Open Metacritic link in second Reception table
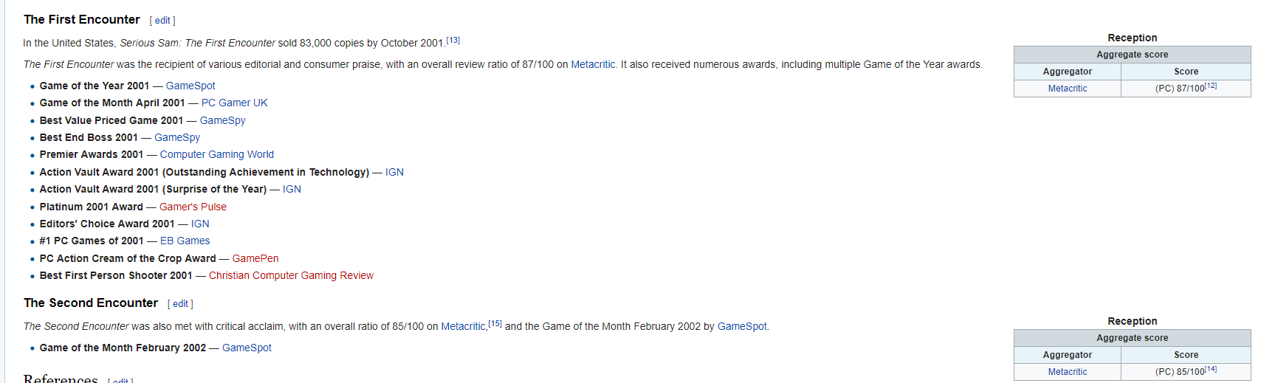Viewport: 1261px width, 383px height. point(1068,372)
